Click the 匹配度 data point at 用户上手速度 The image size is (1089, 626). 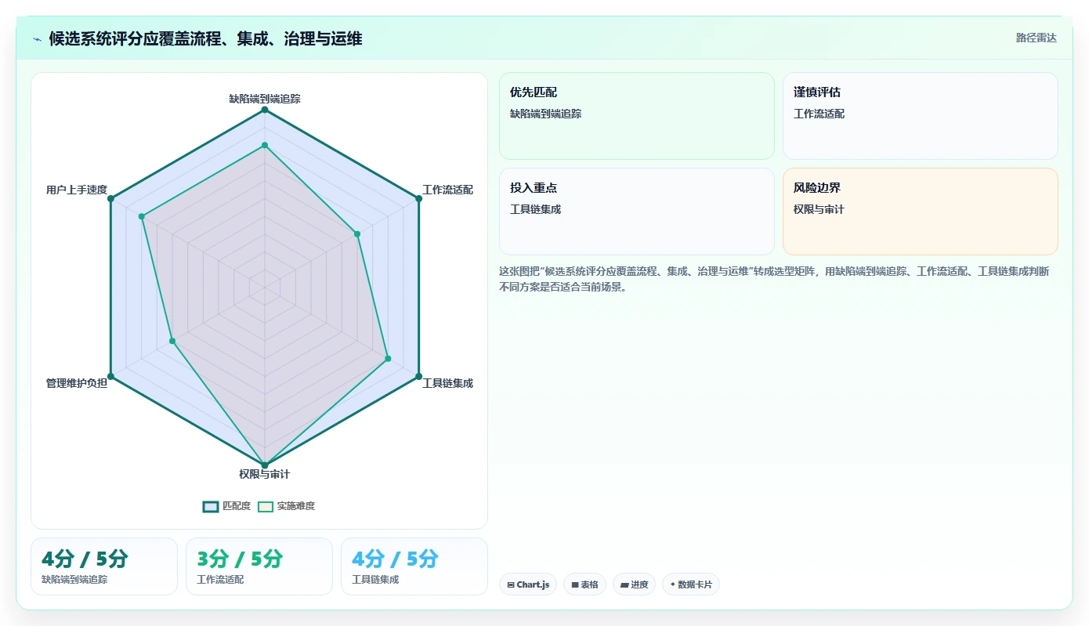pyautogui.click(x=110, y=199)
